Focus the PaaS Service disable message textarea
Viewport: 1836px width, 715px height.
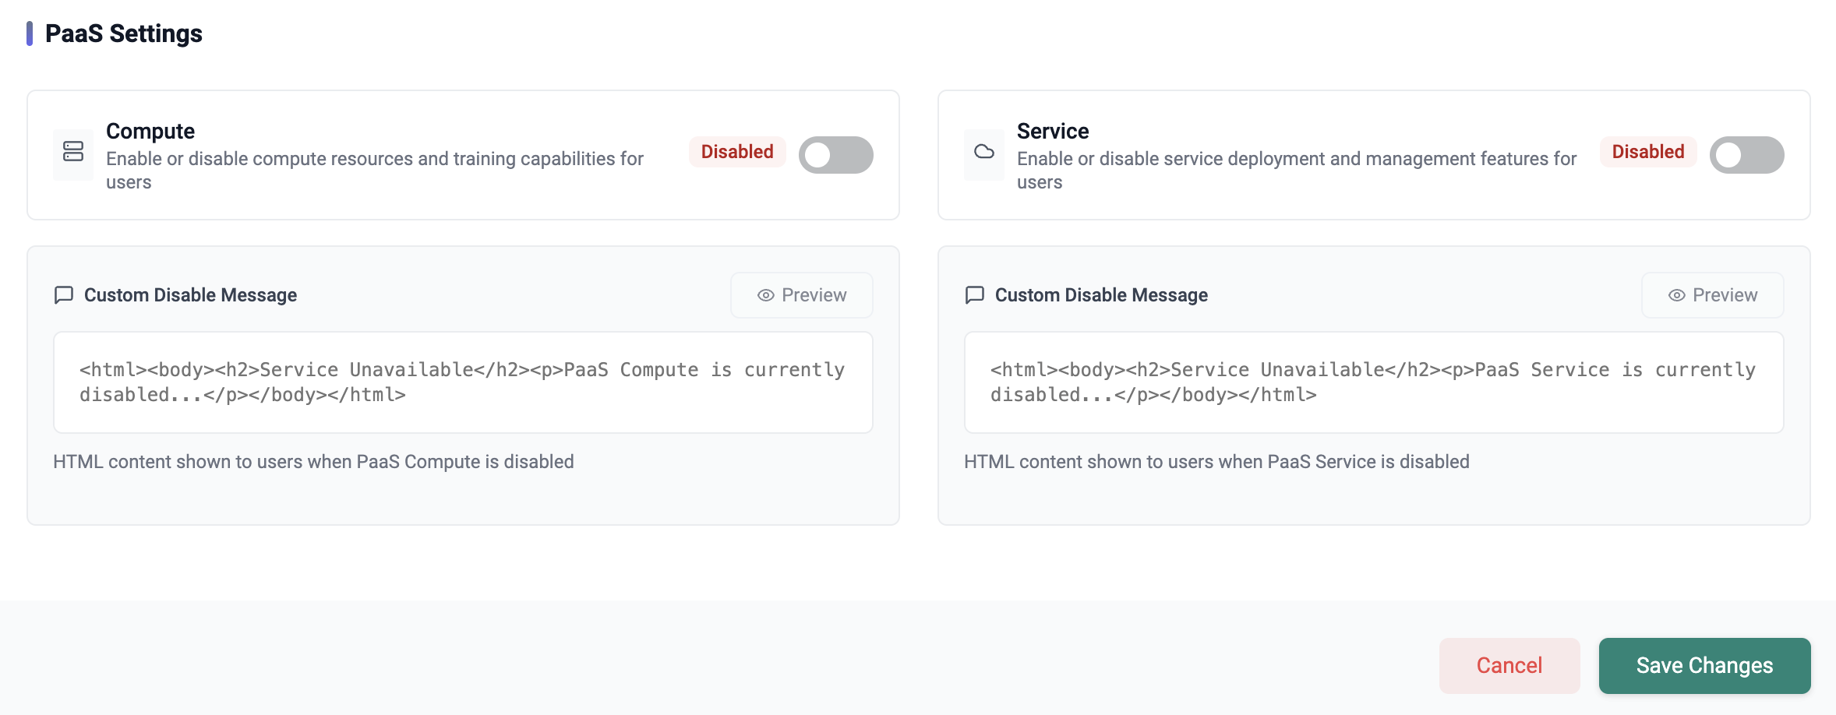(1373, 382)
